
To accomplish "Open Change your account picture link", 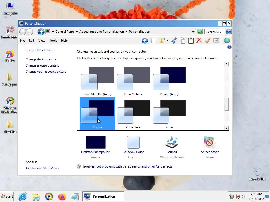I will click(46, 72).
